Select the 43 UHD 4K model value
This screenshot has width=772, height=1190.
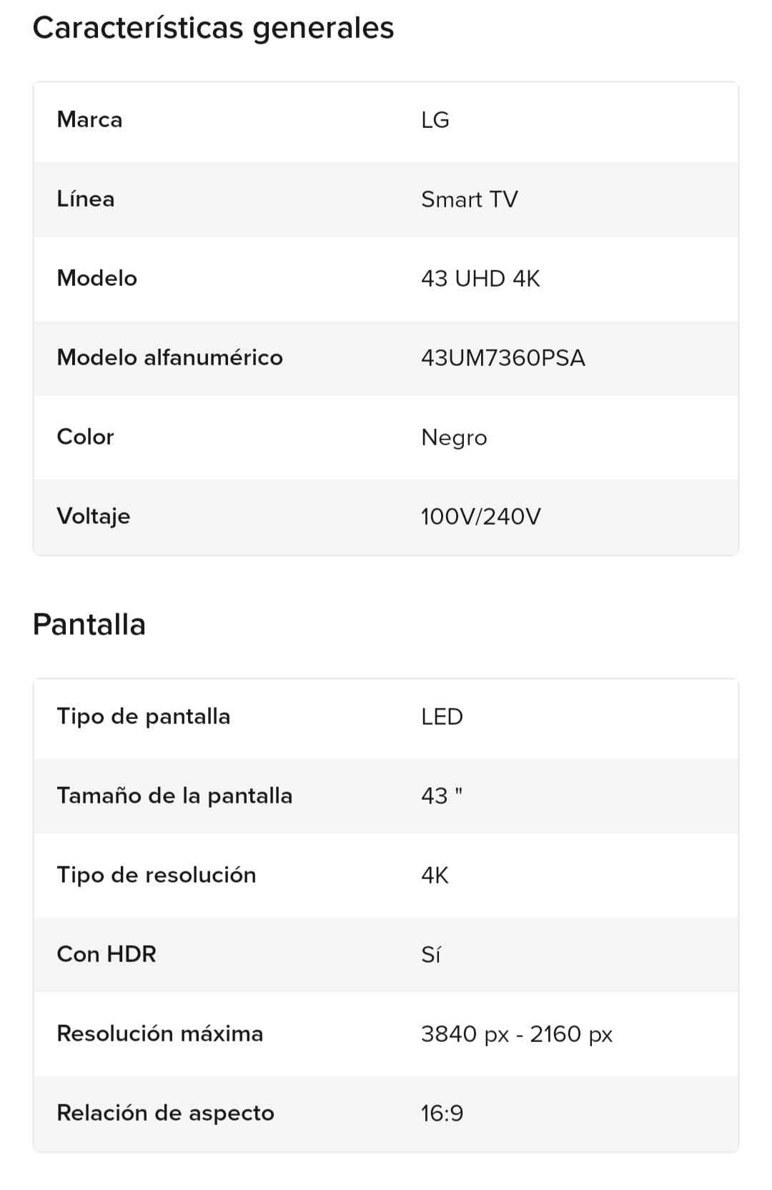[x=480, y=279]
